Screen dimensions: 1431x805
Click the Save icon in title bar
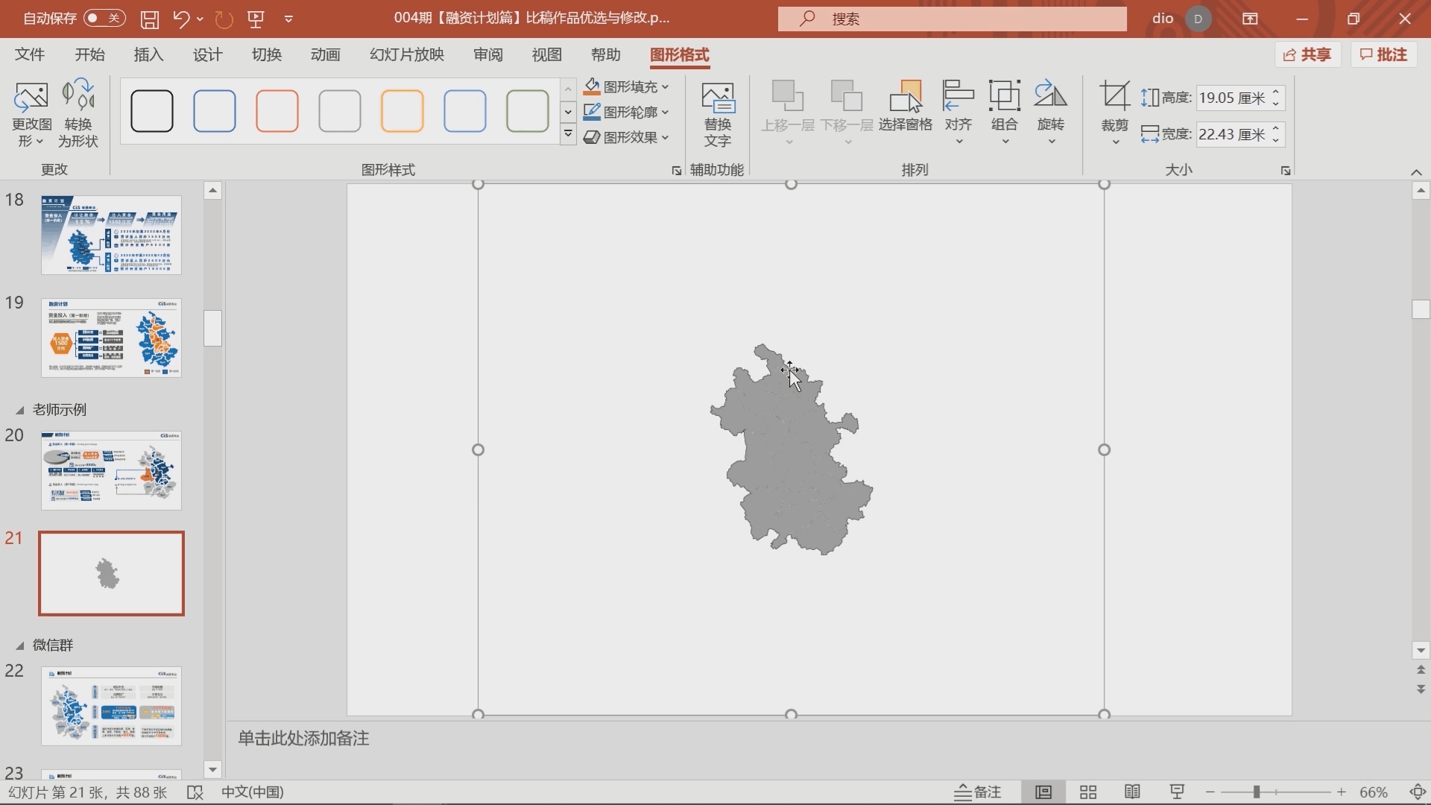pyautogui.click(x=150, y=19)
